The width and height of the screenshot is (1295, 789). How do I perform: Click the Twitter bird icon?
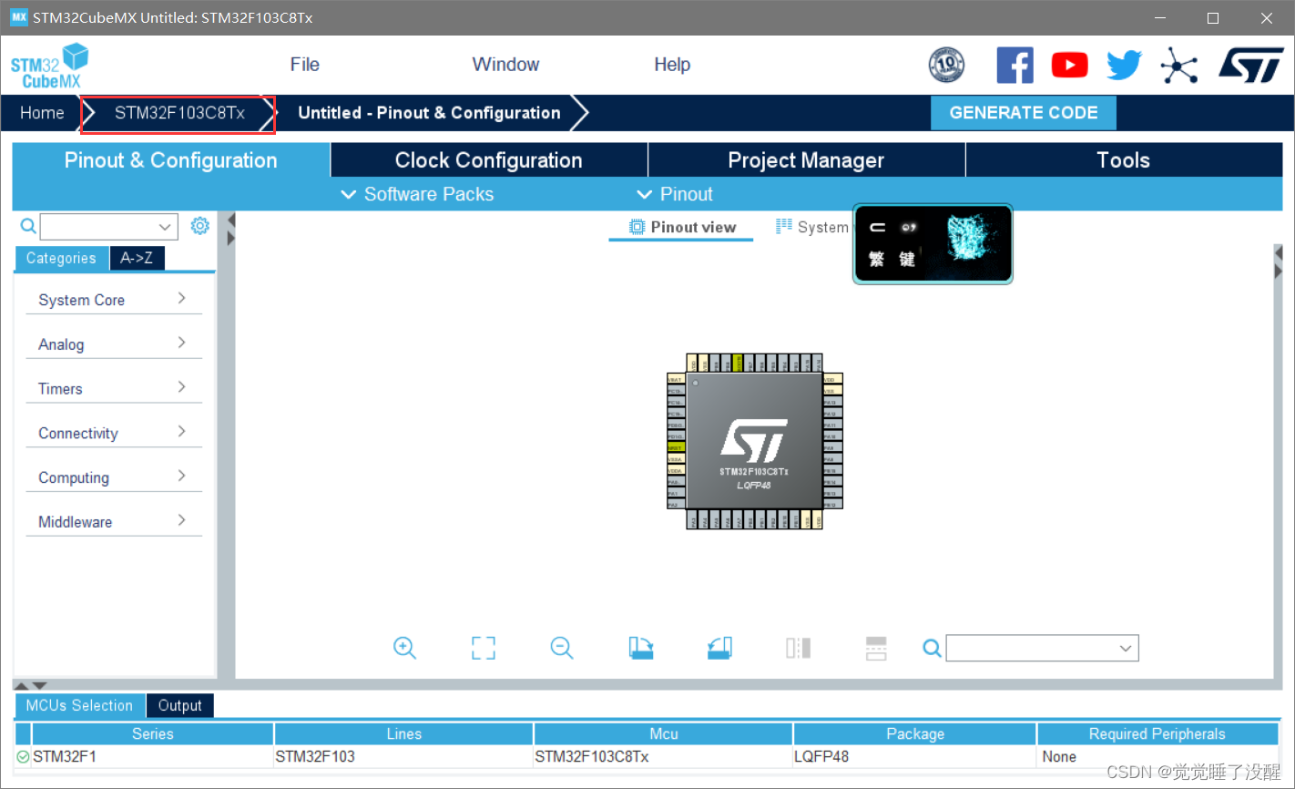click(1124, 66)
